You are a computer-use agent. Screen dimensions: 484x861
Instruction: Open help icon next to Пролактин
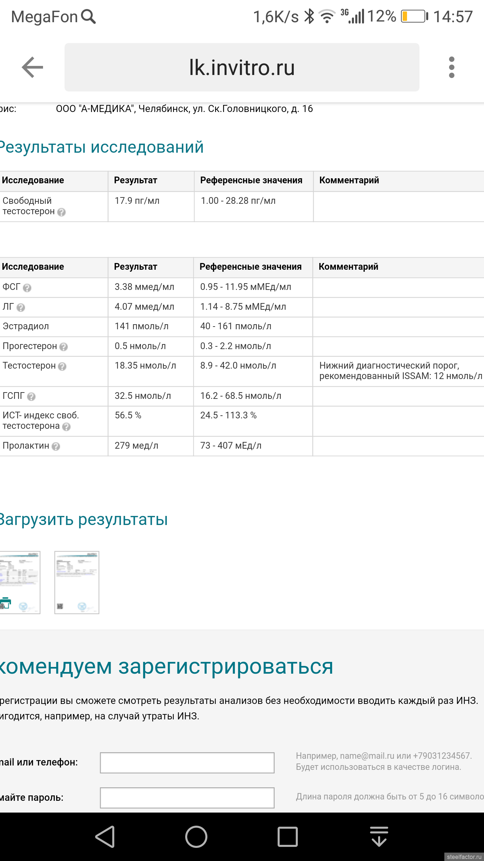(x=56, y=446)
